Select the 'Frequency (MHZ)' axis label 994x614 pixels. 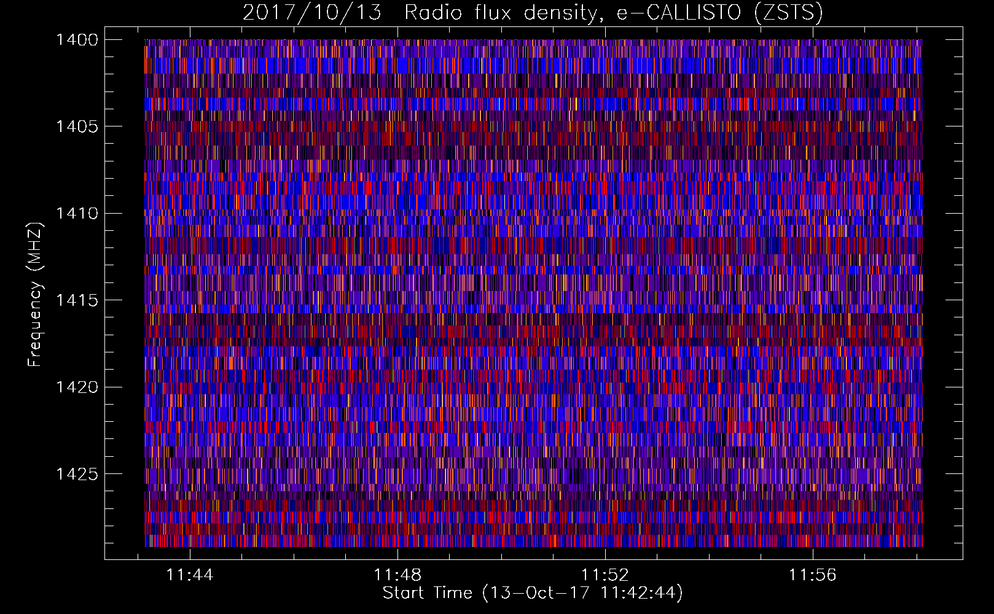click(36, 295)
